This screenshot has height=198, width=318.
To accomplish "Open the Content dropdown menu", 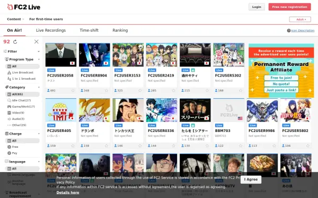I will coord(15,19).
